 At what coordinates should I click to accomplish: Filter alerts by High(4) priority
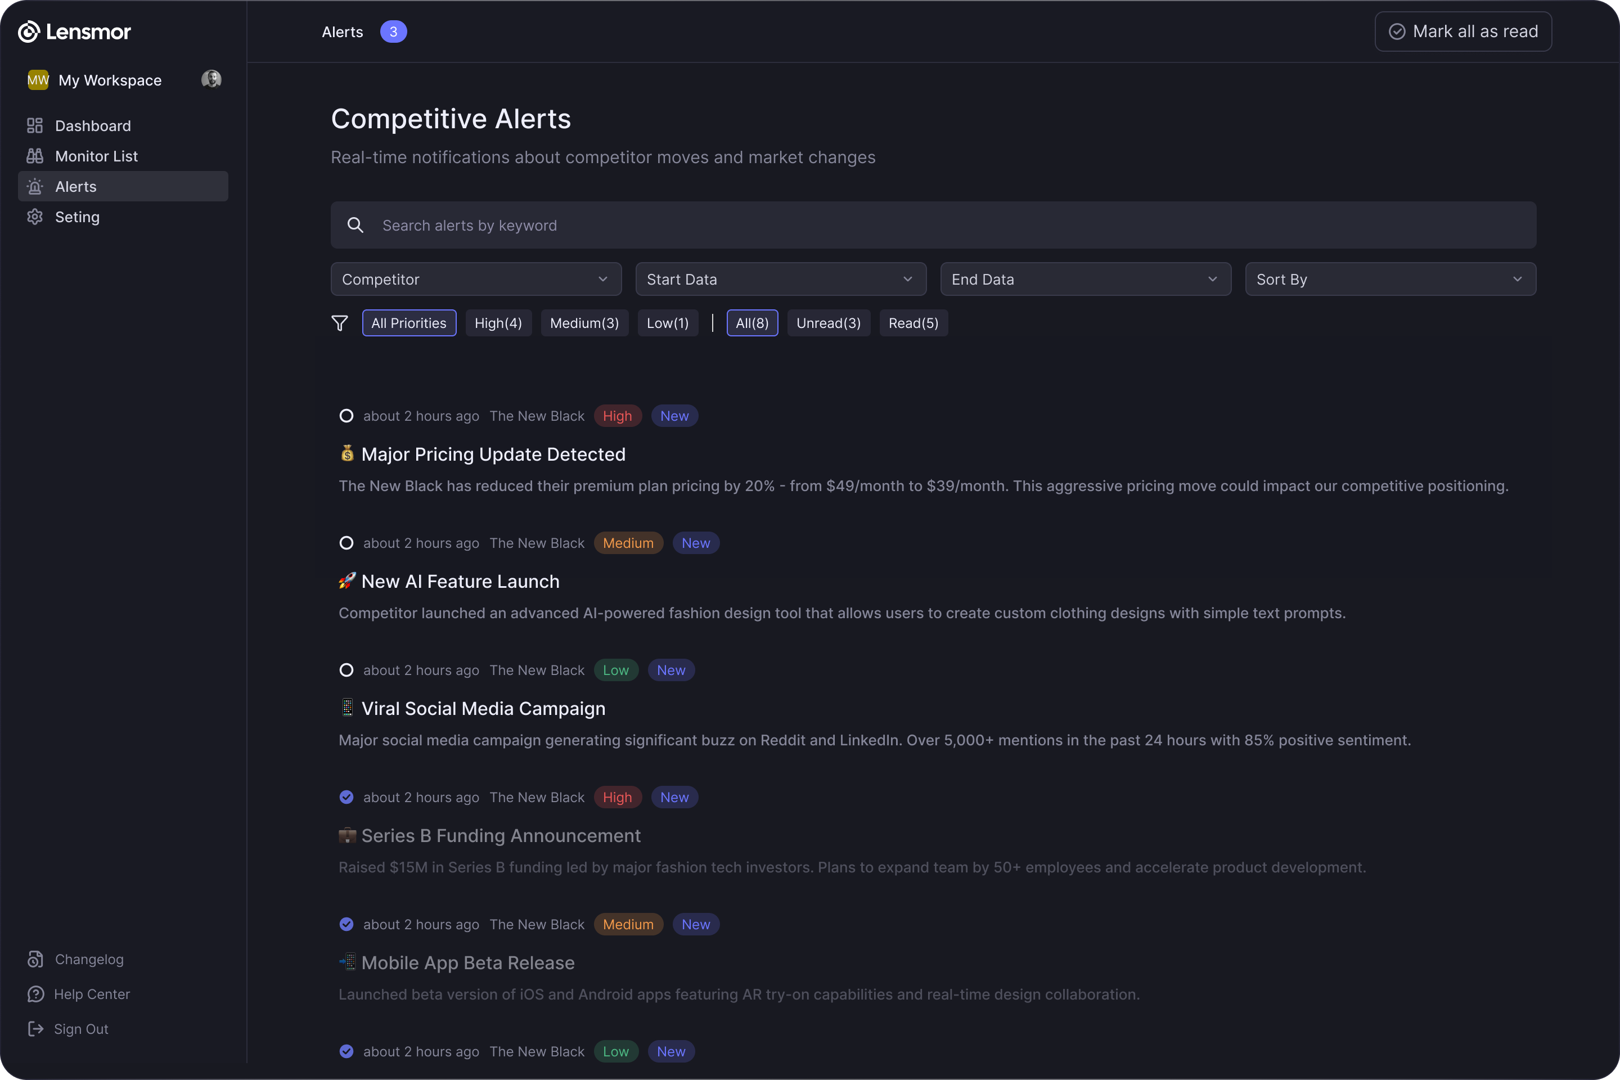point(498,323)
